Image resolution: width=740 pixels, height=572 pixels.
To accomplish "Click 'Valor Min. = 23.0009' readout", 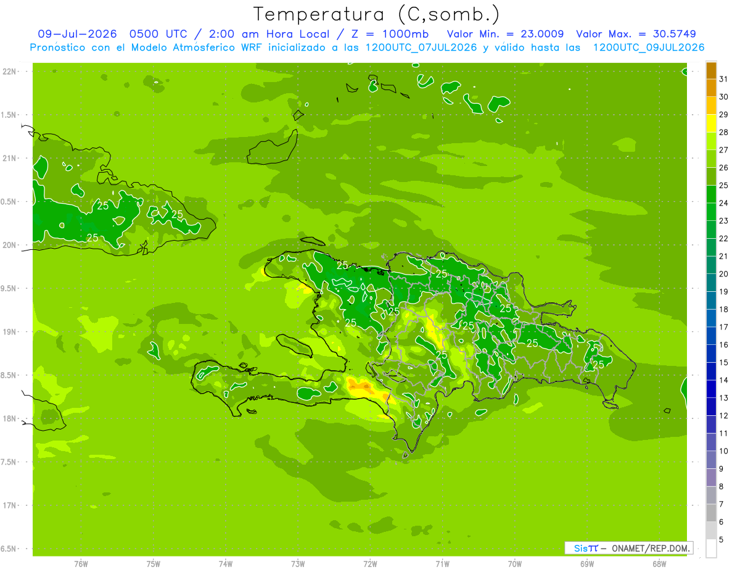I will coord(505,34).
